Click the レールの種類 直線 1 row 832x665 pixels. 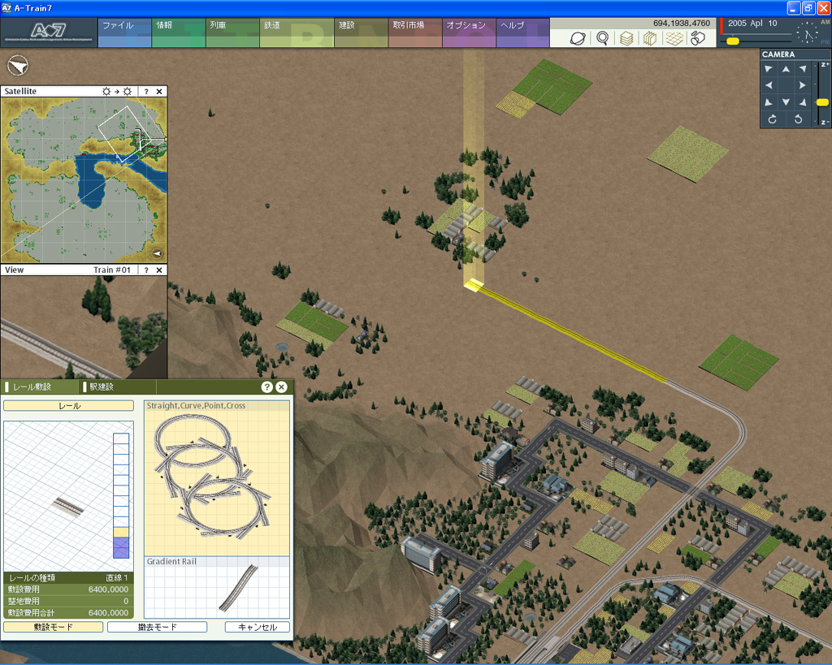pos(68,577)
